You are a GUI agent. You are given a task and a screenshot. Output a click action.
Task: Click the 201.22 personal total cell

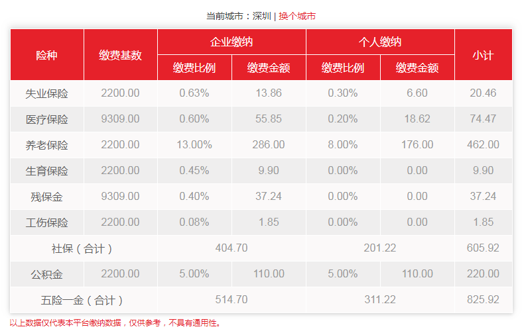380,248
